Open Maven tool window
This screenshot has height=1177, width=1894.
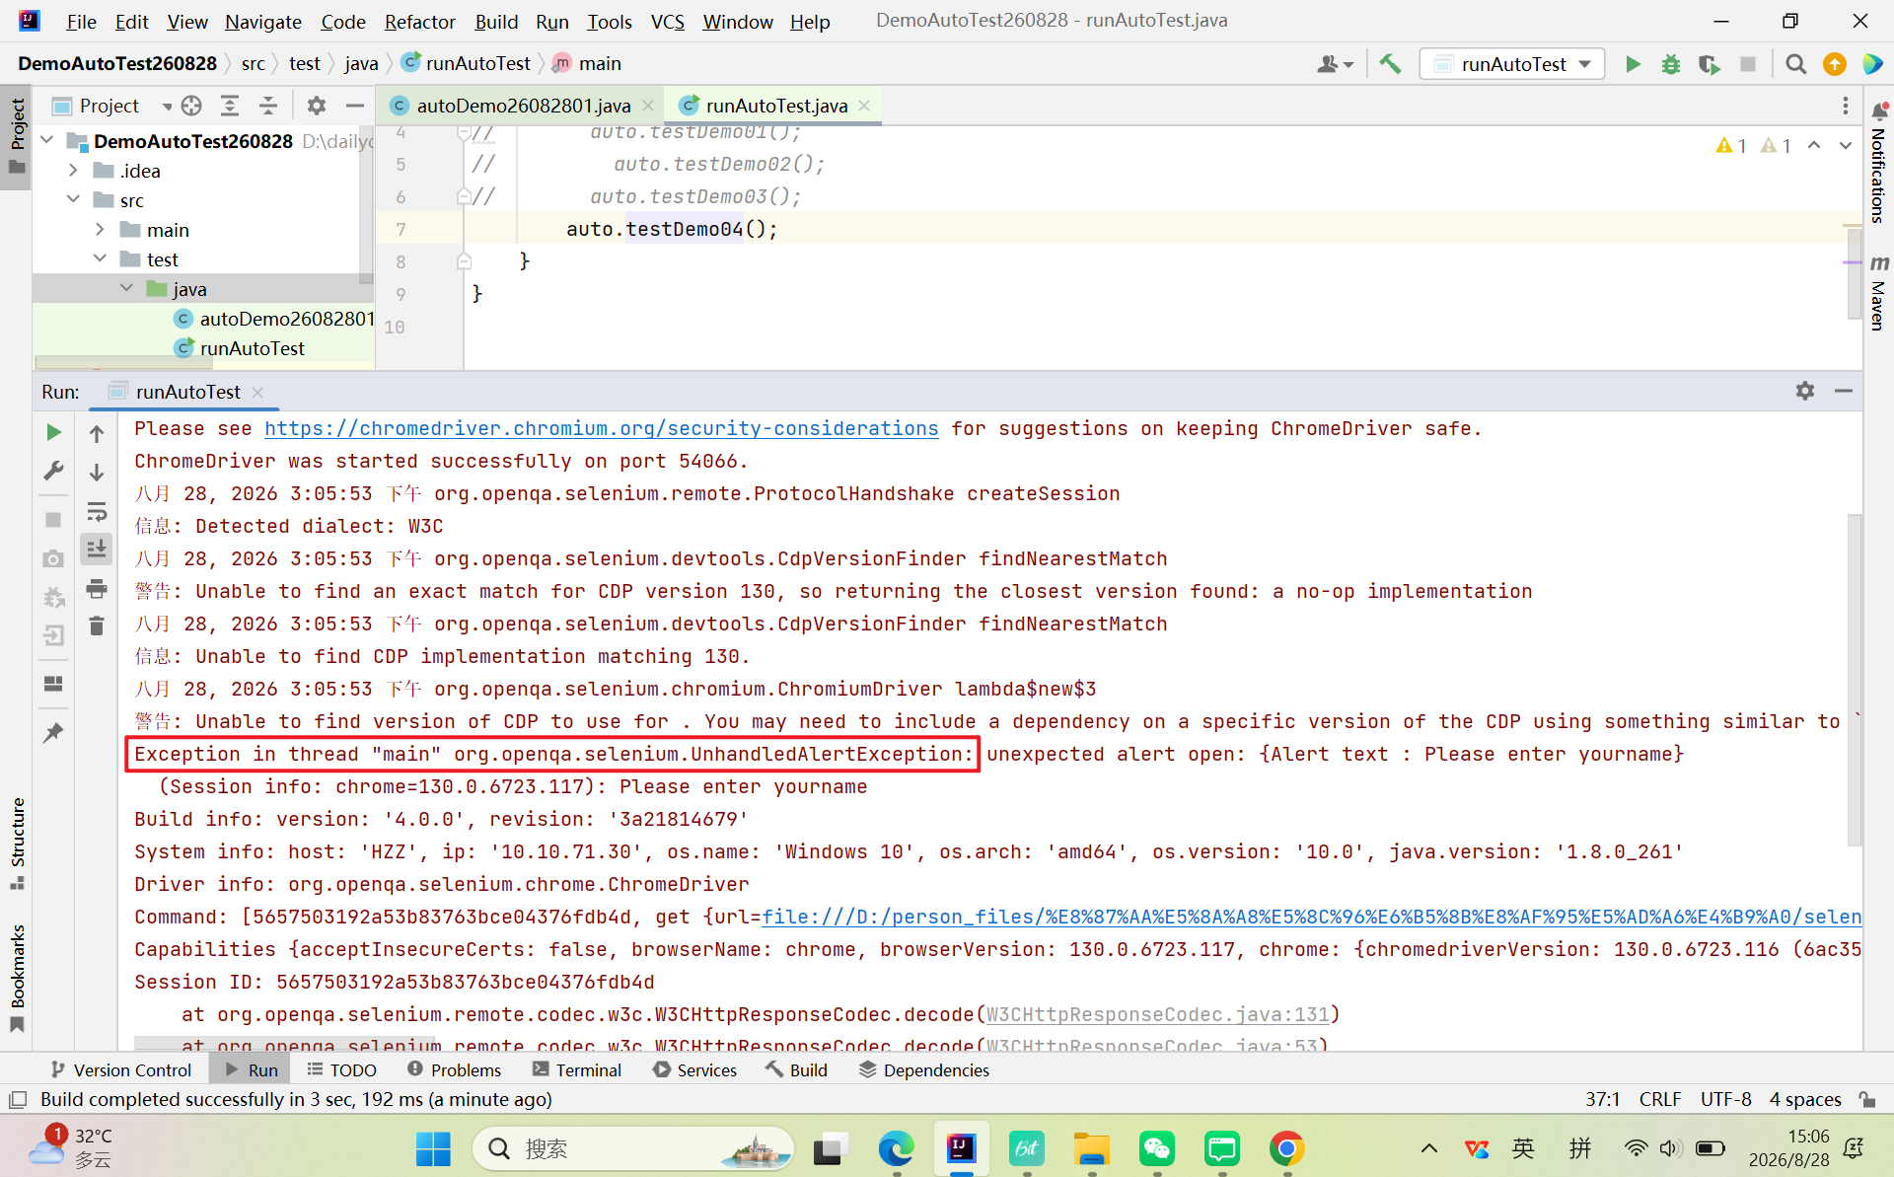pyautogui.click(x=1879, y=293)
